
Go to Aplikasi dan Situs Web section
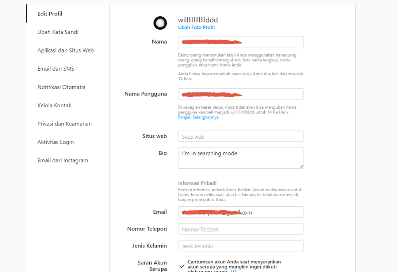click(65, 50)
